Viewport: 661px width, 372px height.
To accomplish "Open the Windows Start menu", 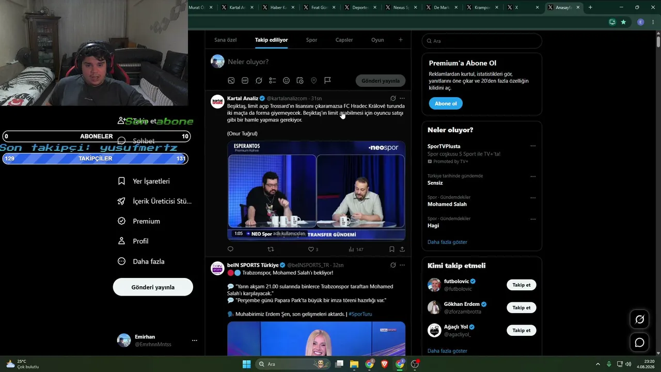I will (246, 364).
